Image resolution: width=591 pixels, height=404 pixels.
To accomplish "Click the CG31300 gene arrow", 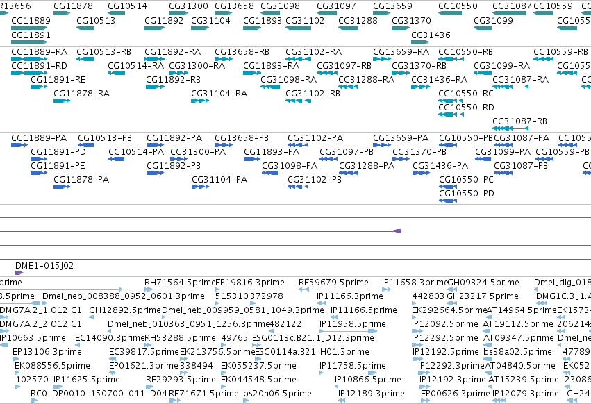I will point(178,13).
